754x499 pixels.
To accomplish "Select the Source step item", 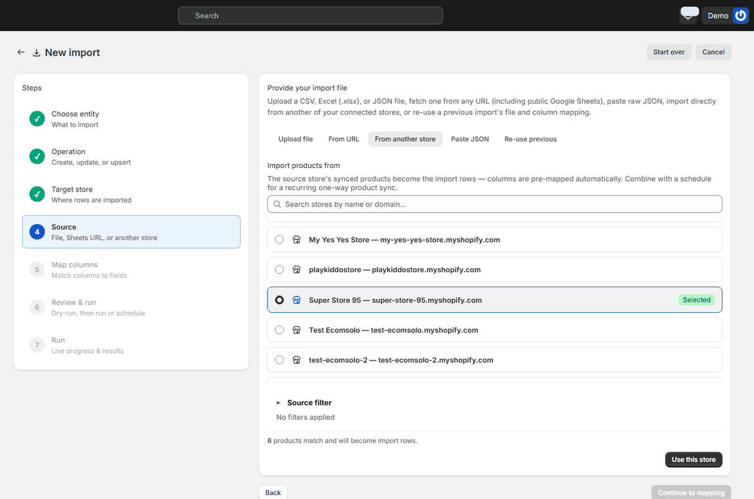I will tap(131, 231).
